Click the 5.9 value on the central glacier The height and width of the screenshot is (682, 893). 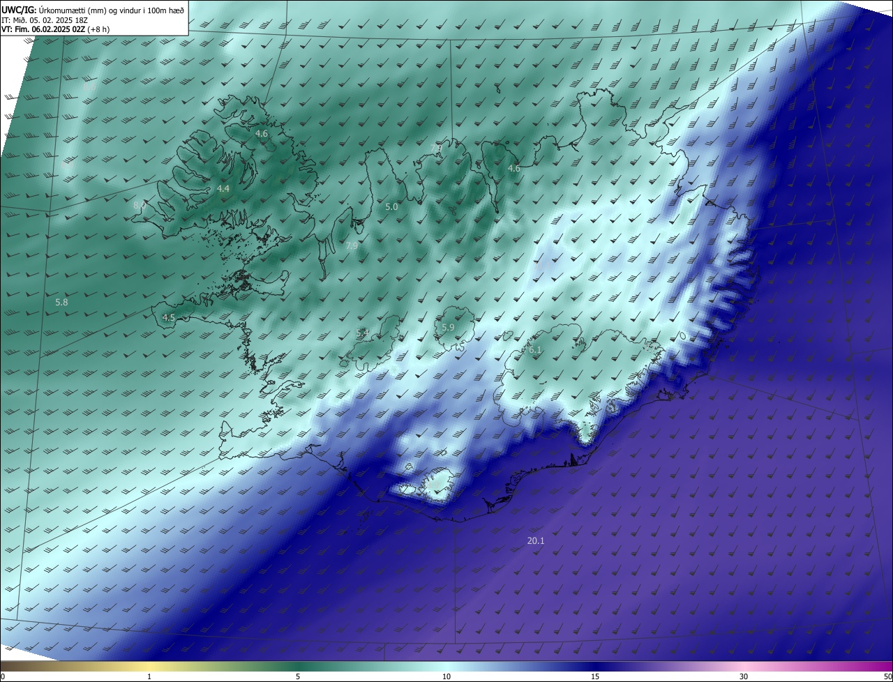pos(448,327)
